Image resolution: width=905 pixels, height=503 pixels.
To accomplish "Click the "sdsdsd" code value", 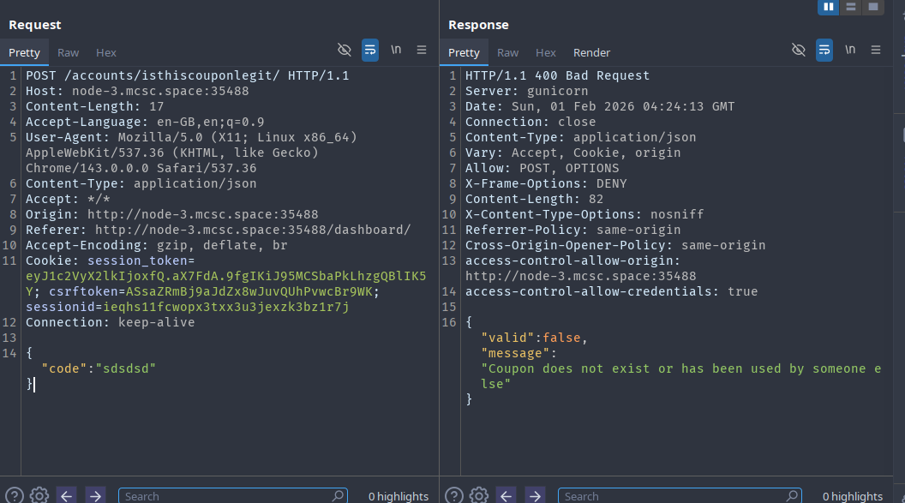I will 126,368.
